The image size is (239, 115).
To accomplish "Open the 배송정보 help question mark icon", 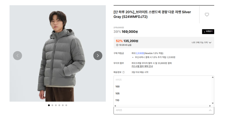I will [x=123, y=72].
